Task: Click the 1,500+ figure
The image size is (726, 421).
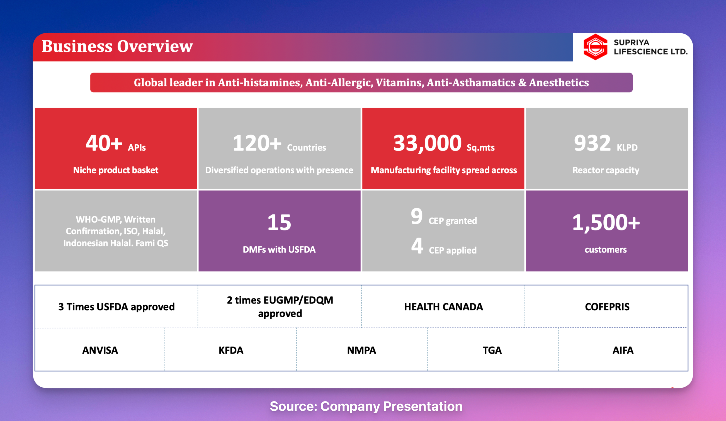Action: pyautogui.click(x=606, y=223)
